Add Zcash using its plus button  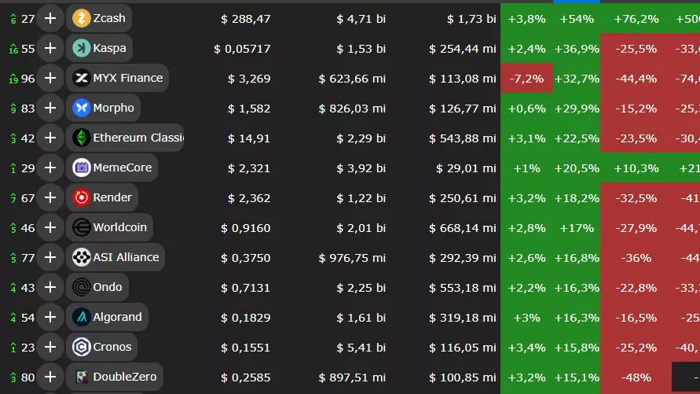(x=50, y=18)
